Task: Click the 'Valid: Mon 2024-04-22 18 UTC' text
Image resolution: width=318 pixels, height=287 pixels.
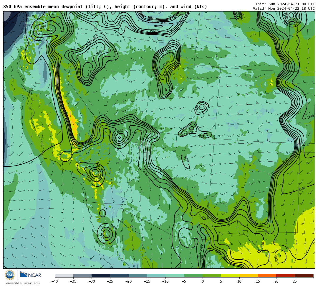Action: 284,9
